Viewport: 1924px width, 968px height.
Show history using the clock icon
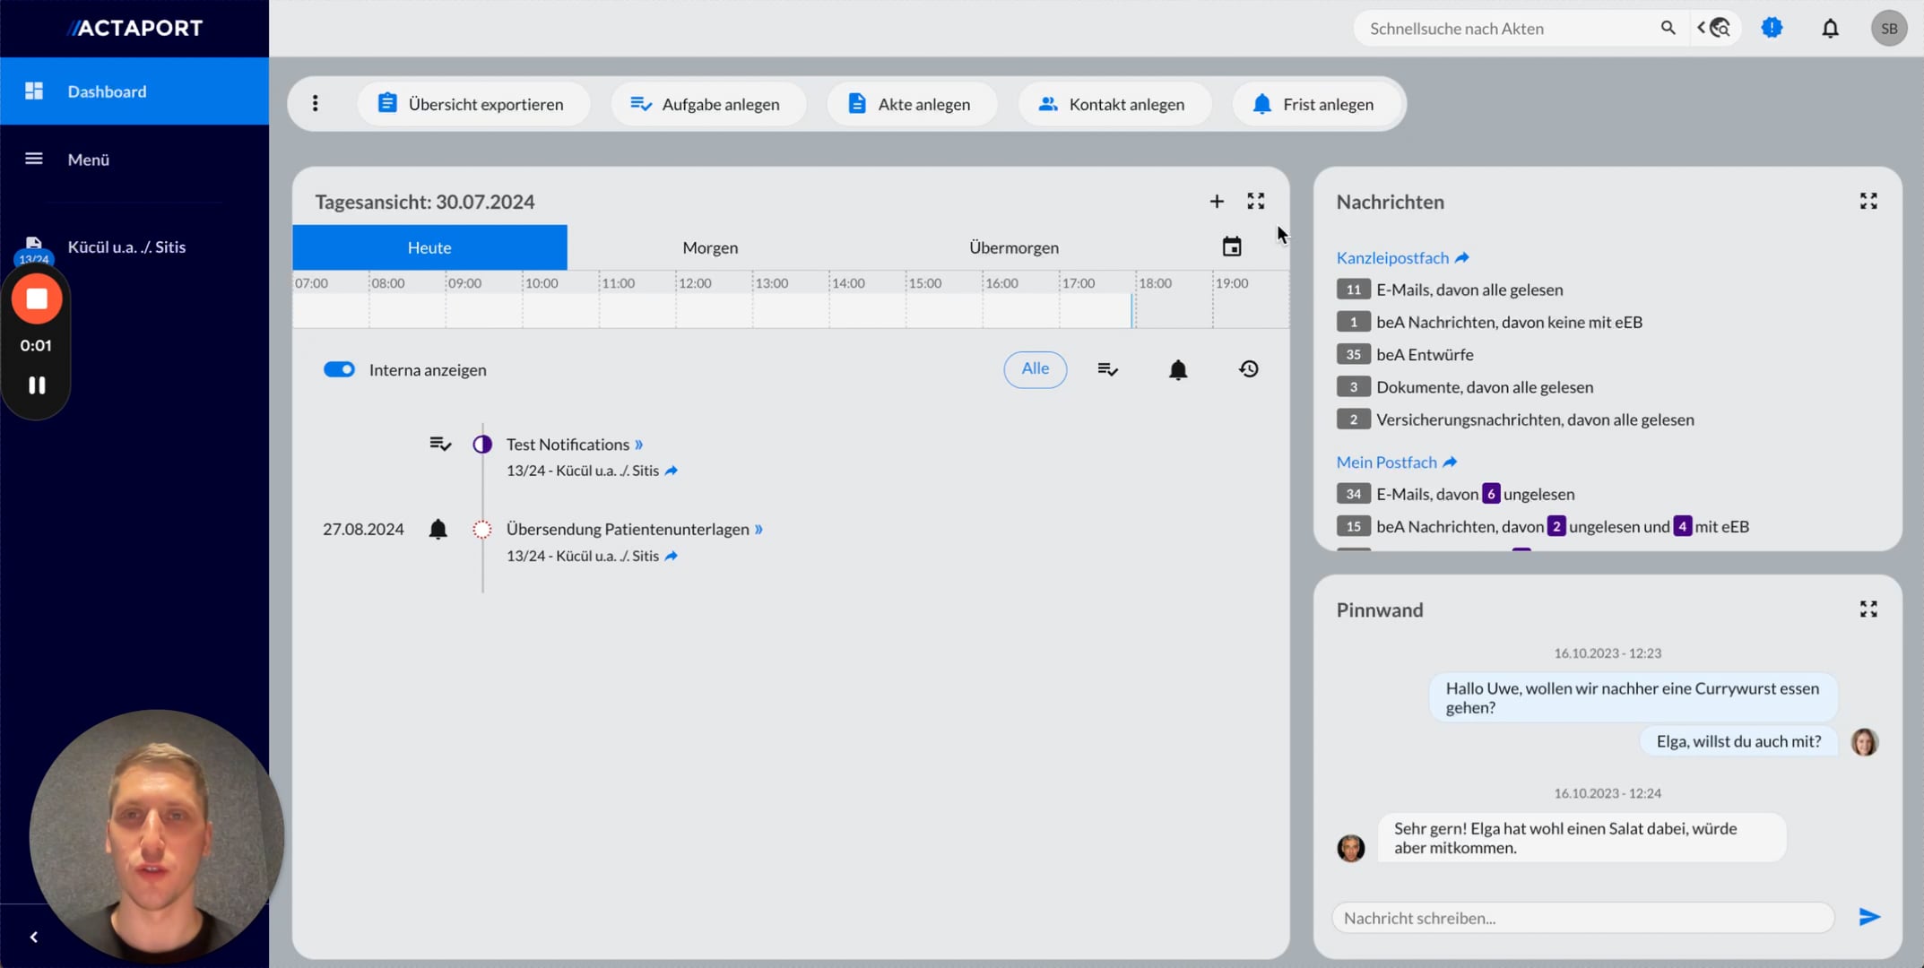click(x=1248, y=369)
